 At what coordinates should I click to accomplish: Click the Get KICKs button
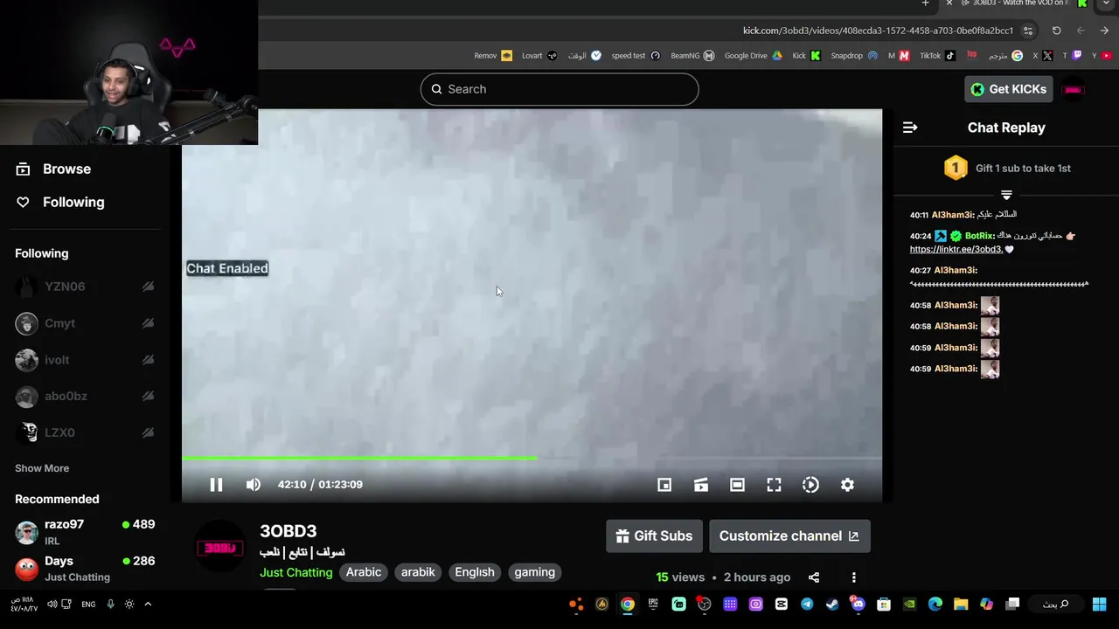[1008, 89]
